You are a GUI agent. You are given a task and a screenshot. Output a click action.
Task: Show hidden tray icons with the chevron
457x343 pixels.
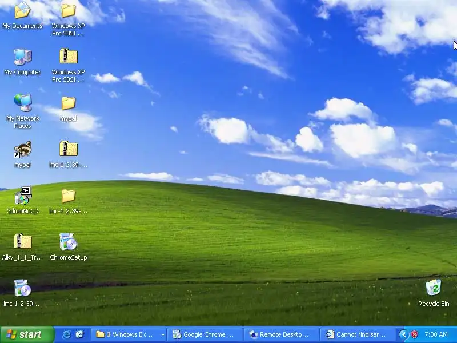tap(404, 334)
